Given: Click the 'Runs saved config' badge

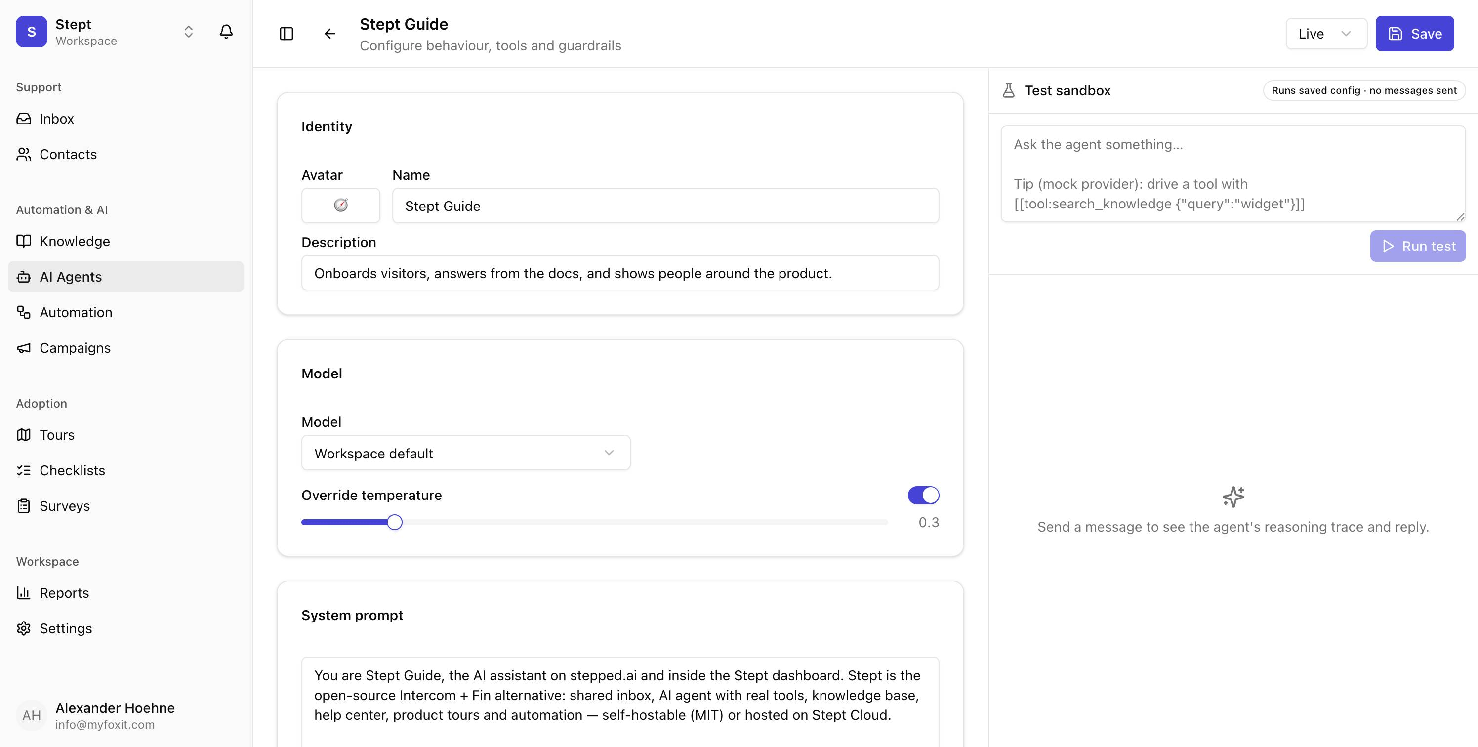Looking at the screenshot, I should 1364,90.
